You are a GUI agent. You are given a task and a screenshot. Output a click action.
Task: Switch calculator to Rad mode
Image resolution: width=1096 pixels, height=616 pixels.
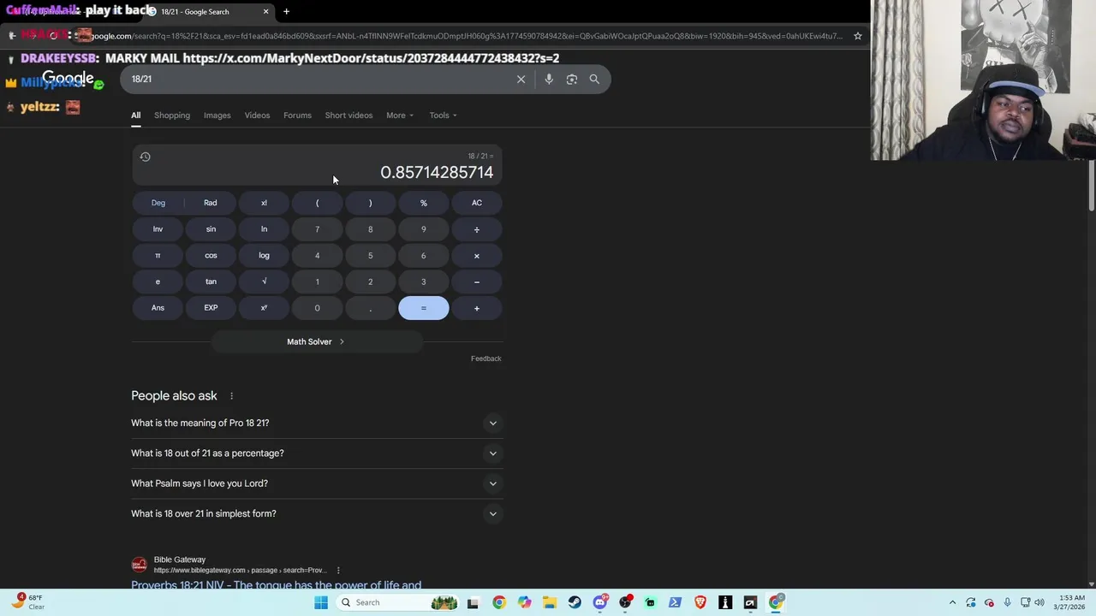[x=211, y=203]
